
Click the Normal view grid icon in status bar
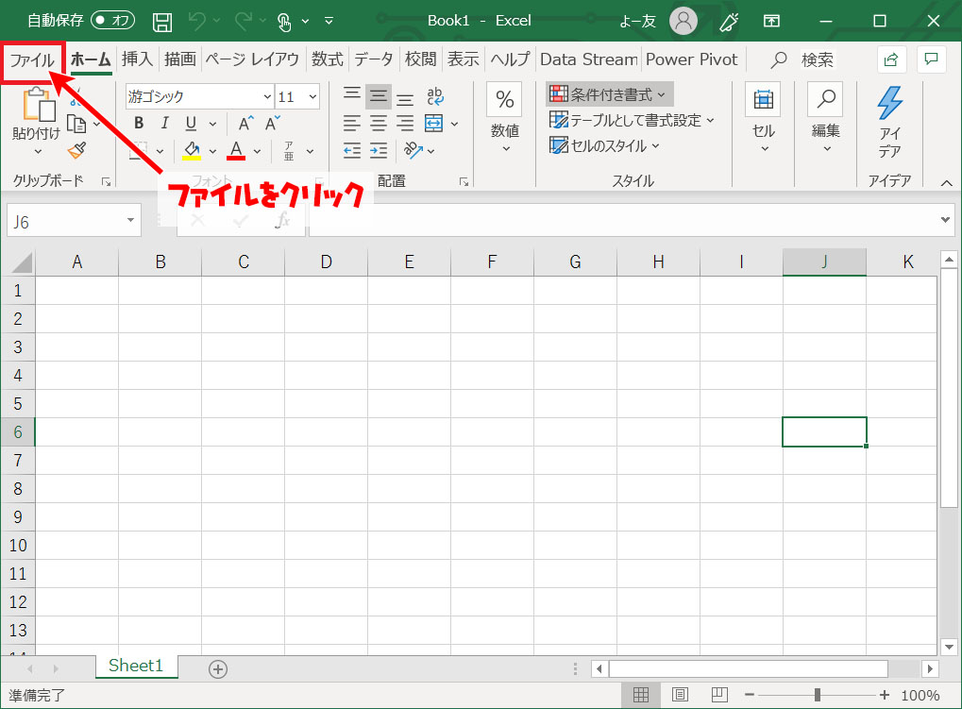pos(640,694)
